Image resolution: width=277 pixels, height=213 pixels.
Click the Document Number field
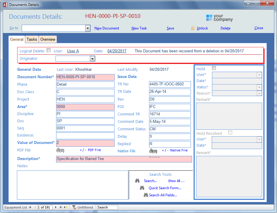coord(85,77)
